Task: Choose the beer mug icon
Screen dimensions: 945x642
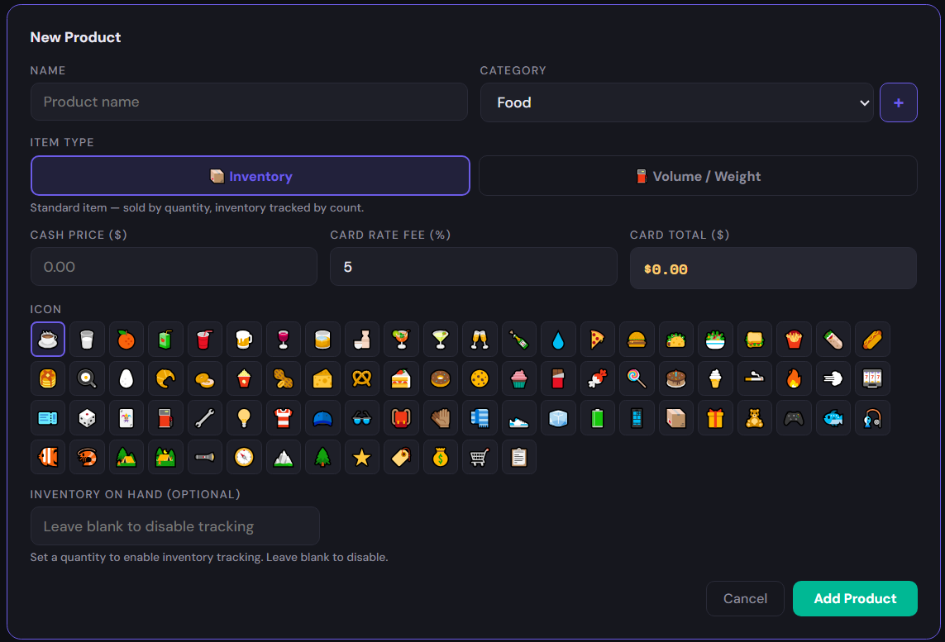Action: click(244, 340)
